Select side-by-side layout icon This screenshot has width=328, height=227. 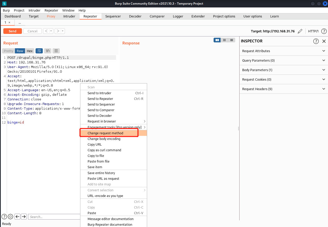coord(217,40)
